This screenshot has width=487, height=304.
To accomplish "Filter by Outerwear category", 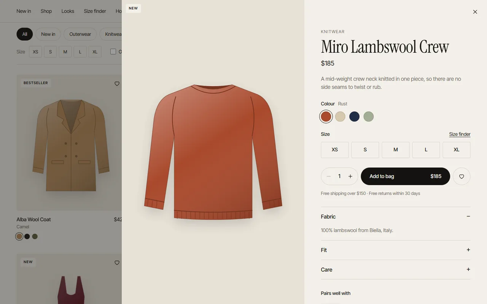I will click(80, 34).
